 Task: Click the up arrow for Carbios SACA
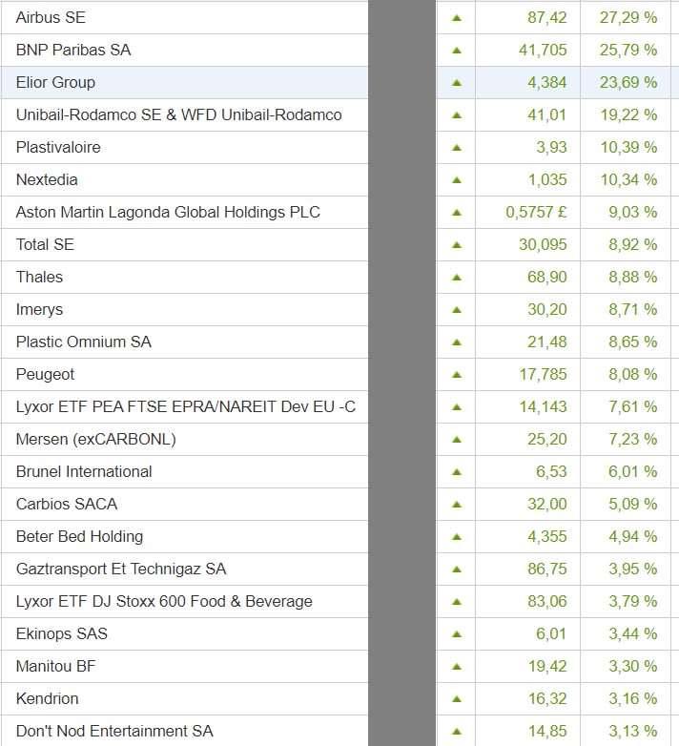click(x=456, y=504)
